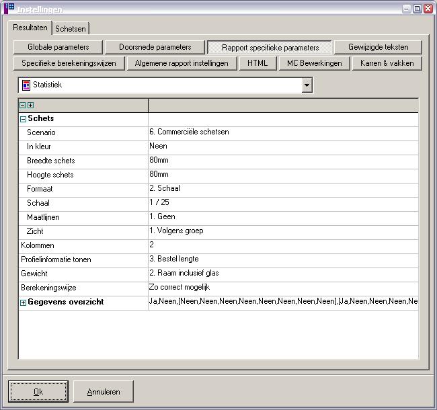Select the Formaat row label
The height and width of the screenshot is (410, 437).
40,189
